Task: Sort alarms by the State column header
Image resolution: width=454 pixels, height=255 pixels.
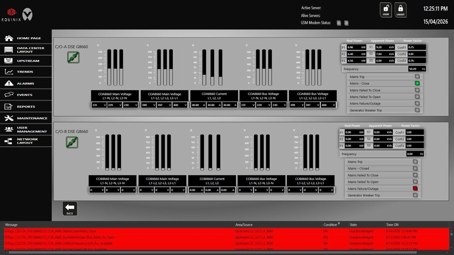Action: coord(366,225)
